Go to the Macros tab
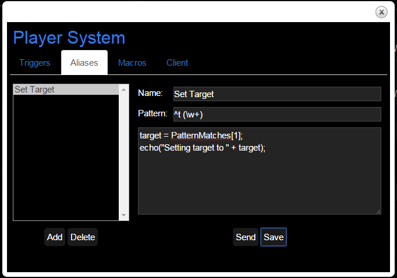The height and width of the screenshot is (278, 397). click(x=132, y=63)
